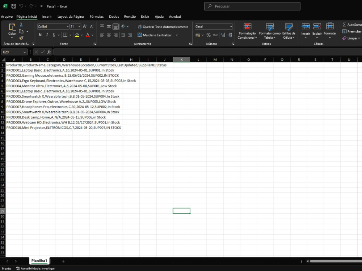The image size is (362, 271).
Task: Click the Format Painter brush icon
Action: coord(21,38)
